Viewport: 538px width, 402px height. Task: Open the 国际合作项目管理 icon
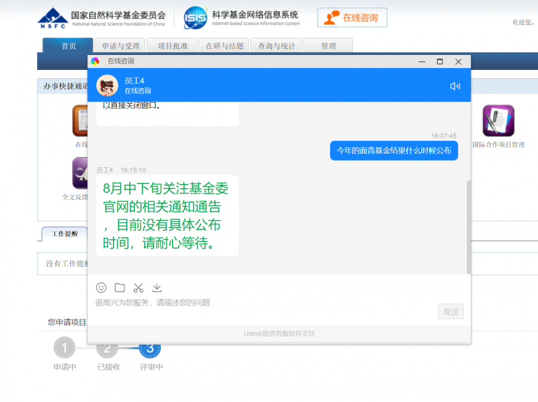[498, 121]
